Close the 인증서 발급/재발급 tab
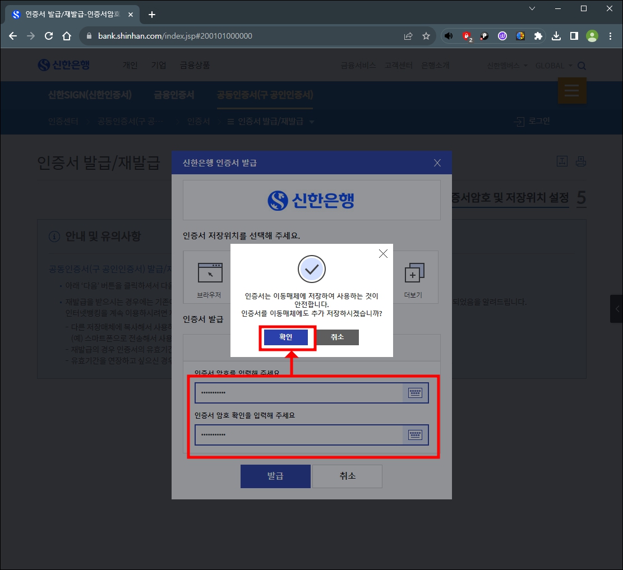Image resolution: width=623 pixels, height=570 pixels. 131,15
